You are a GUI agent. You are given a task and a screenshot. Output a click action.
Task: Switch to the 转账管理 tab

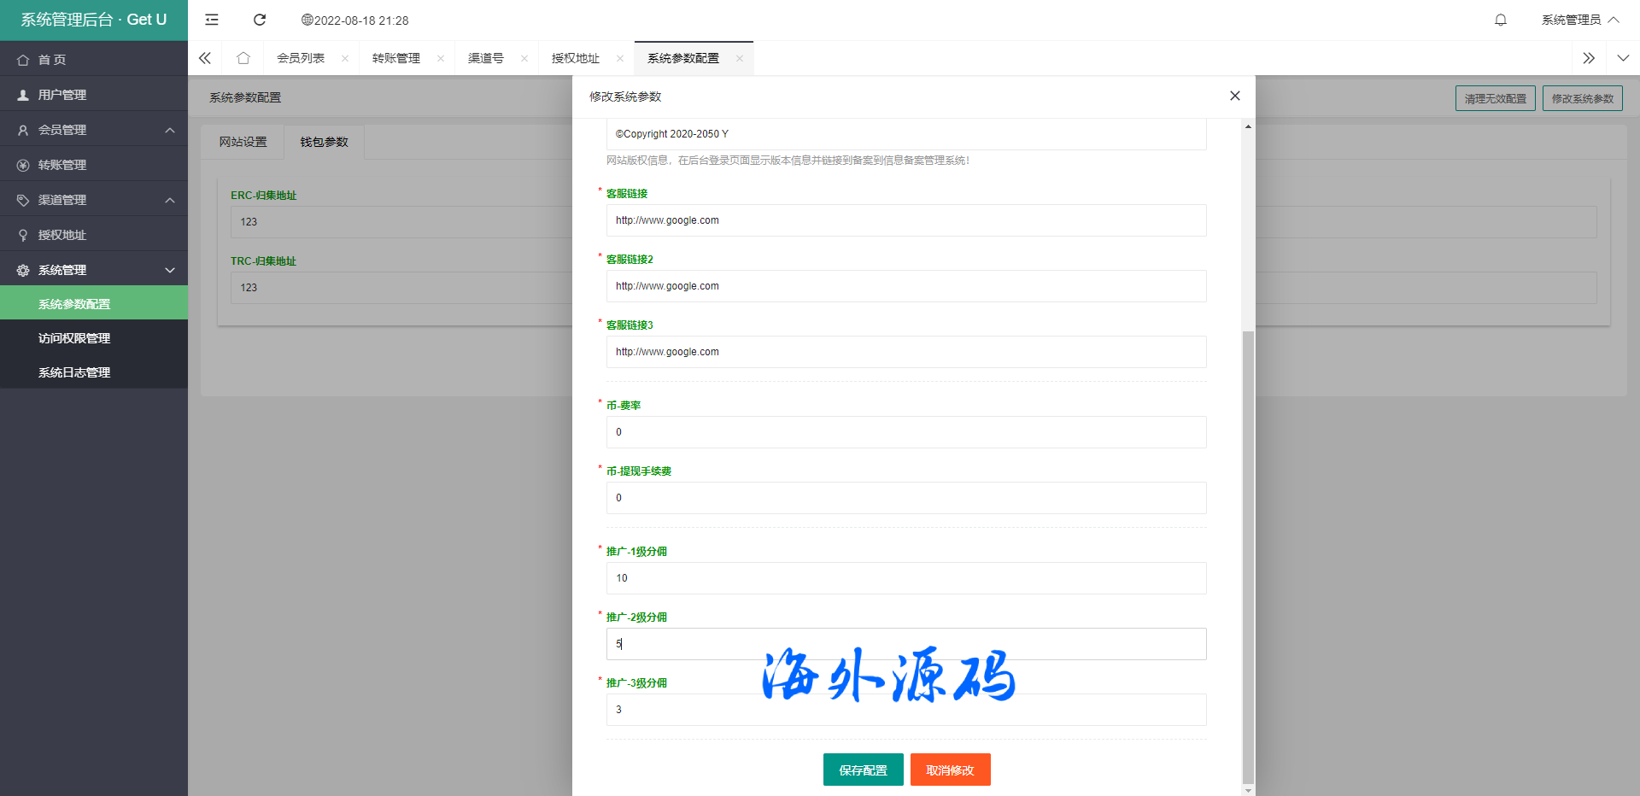(x=396, y=58)
